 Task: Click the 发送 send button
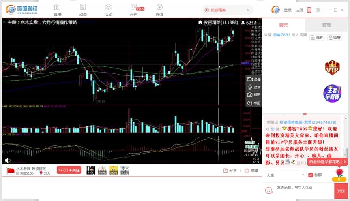341,191
